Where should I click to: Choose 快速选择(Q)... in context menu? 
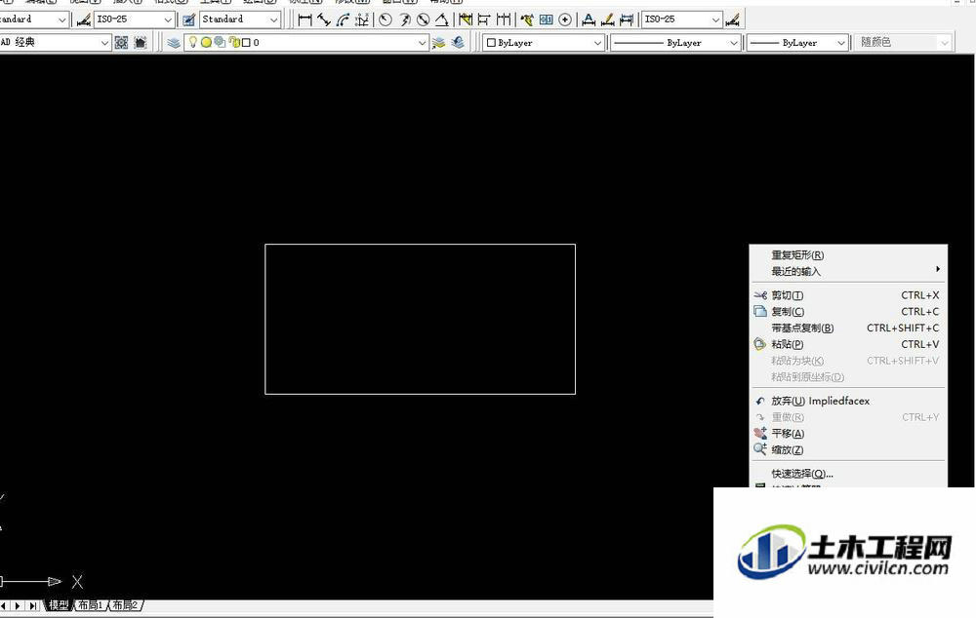pos(848,474)
